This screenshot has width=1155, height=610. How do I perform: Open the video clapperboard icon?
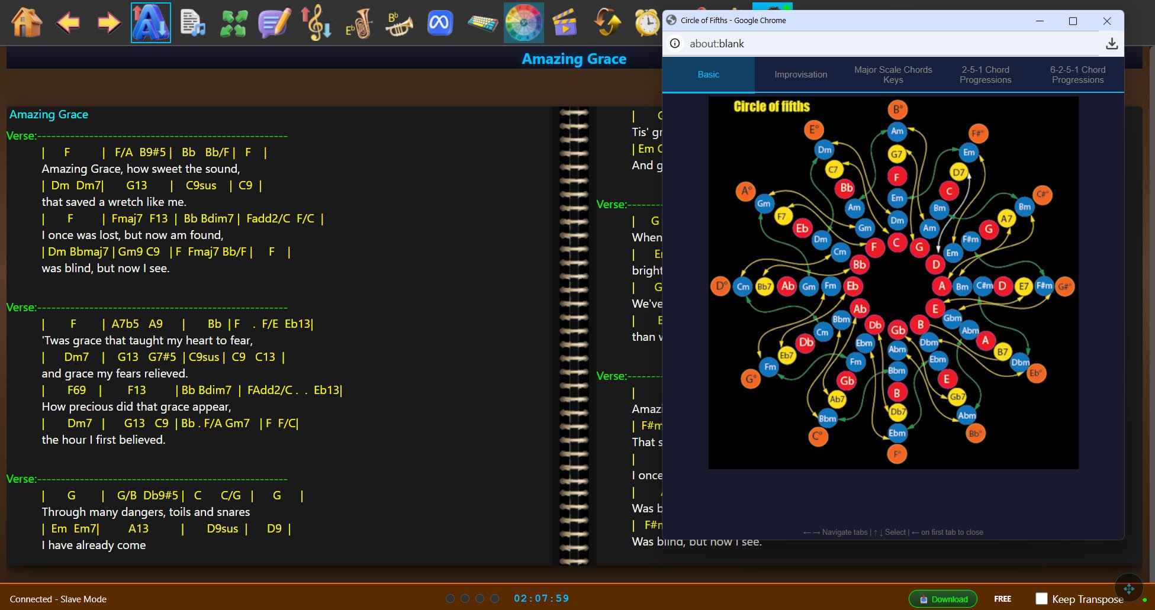click(x=564, y=23)
